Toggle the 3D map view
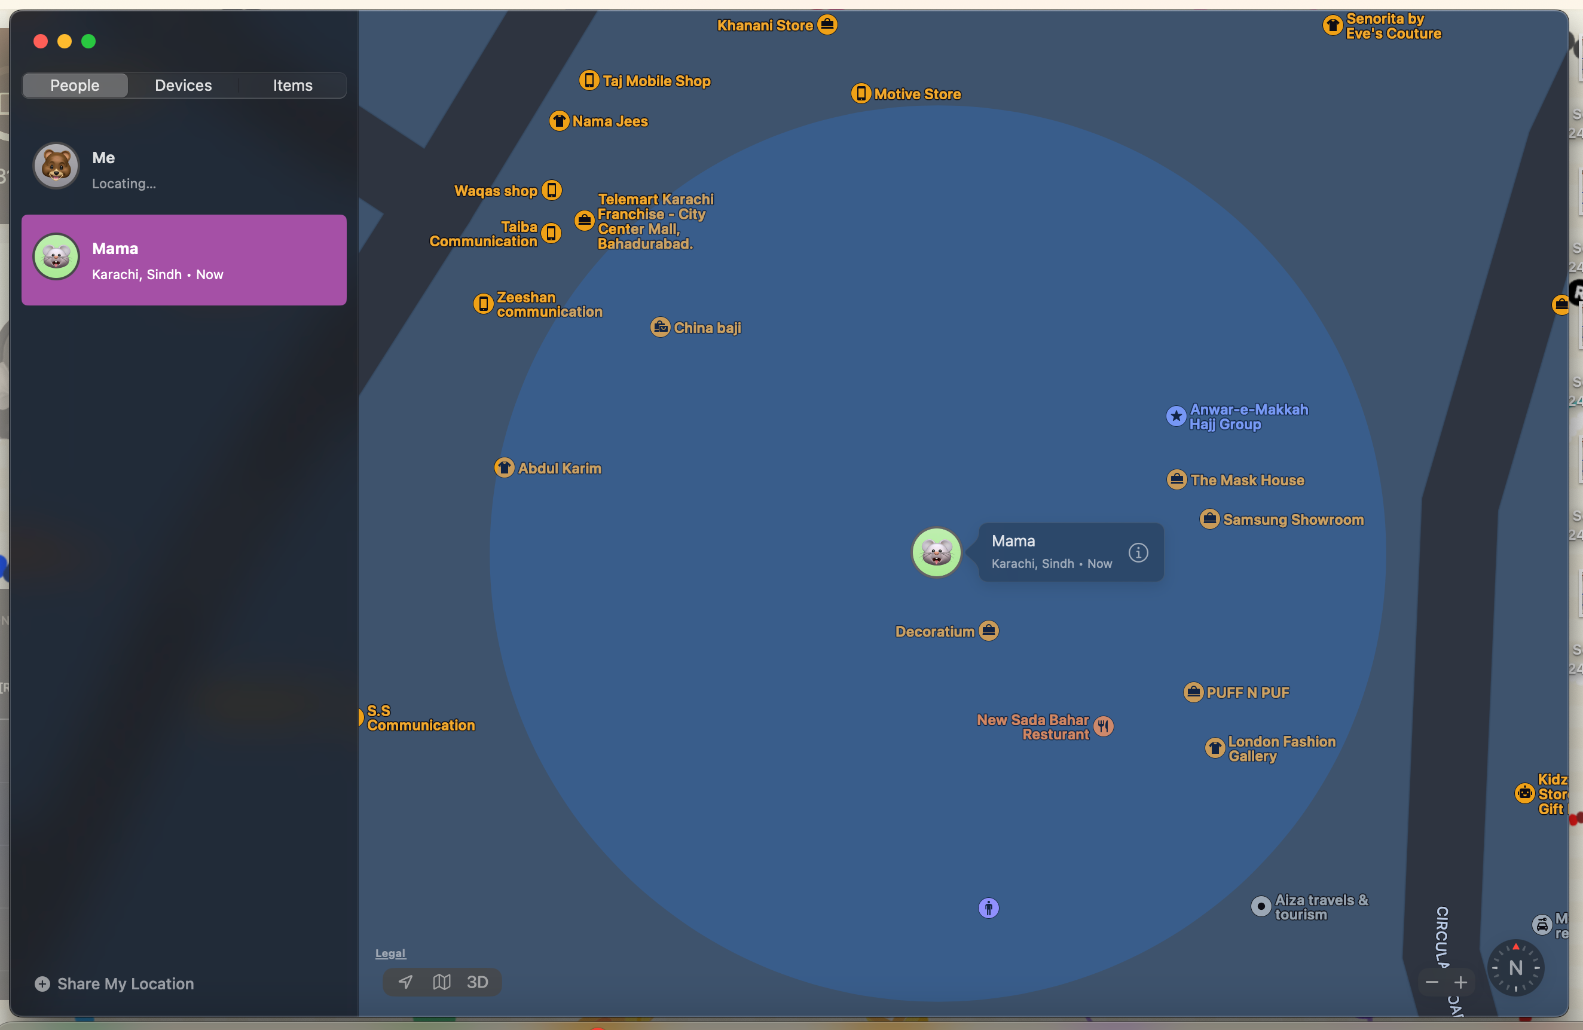Screen dimensions: 1583x1030 pyautogui.click(x=477, y=982)
